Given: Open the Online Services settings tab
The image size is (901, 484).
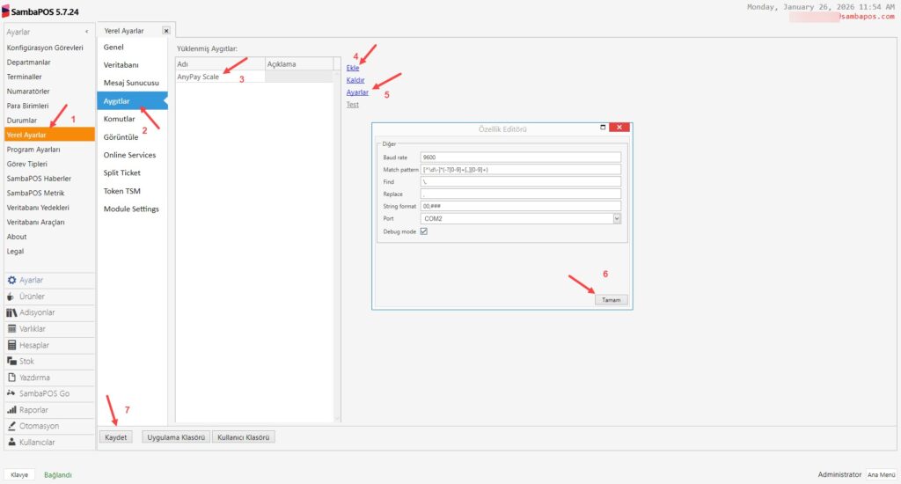Looking at the screenshot, I should tap(129, 155).
